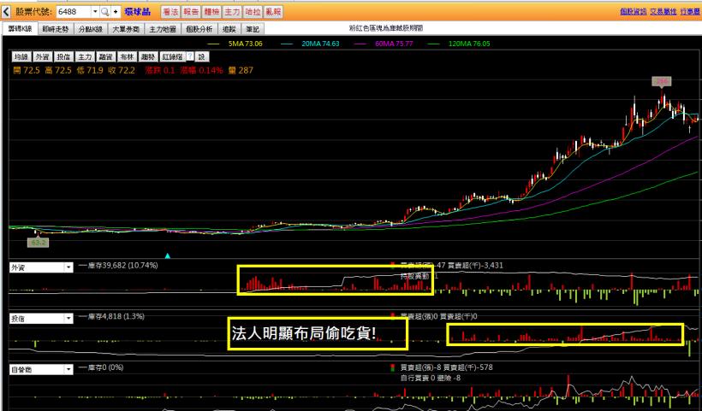Viewport: 702px width, 411px height.
Task: Toggle the 布林 bands overlay
Action: (127, 56)
